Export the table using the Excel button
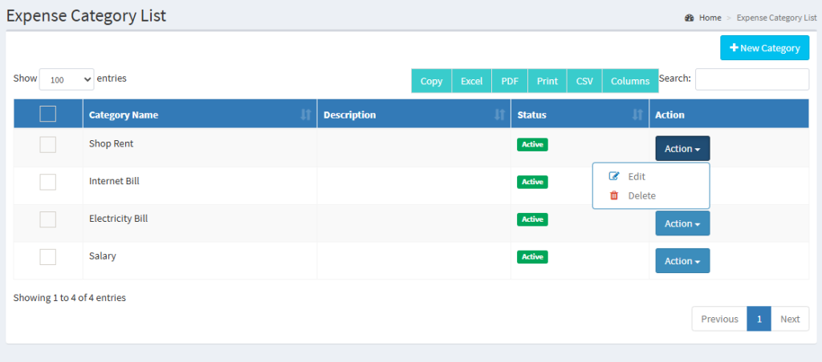 471,81
